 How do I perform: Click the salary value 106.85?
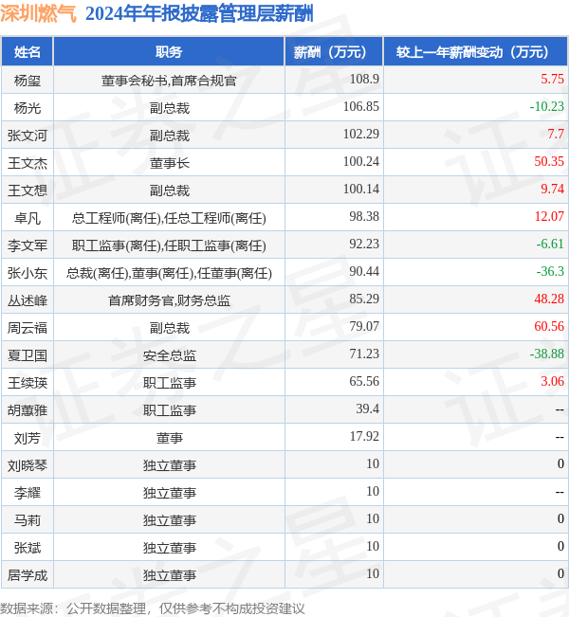point(361,106)
